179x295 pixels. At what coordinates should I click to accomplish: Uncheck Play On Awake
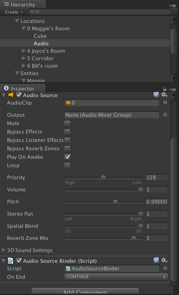coord(67,157)
